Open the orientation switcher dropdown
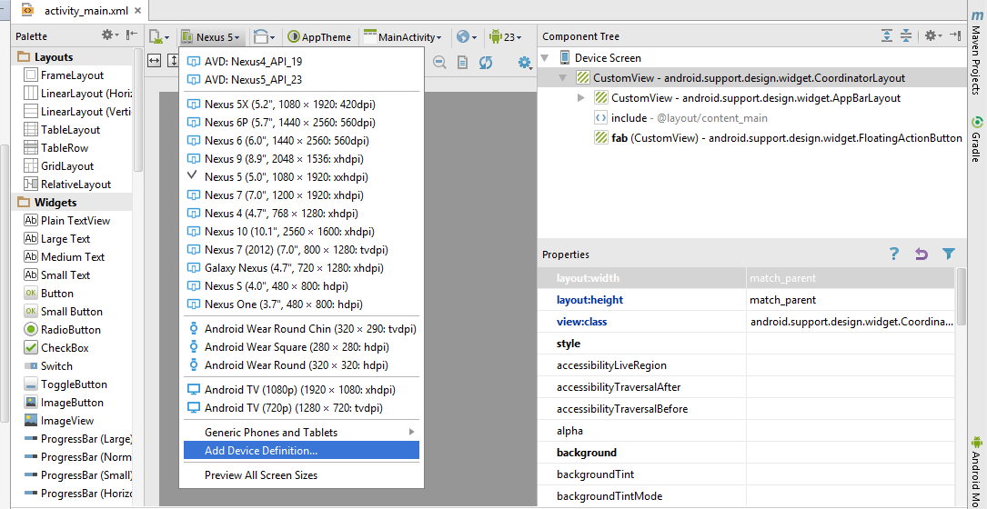Viewport: 987px width, 509px height. click(264, 37)
